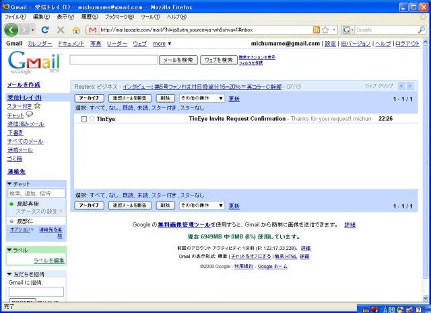Open 送信済みメール folder
The width and height of the screenshot is (431, 313).
point(26,124)
